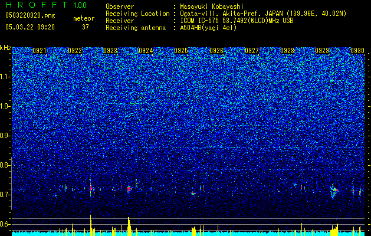Click the 1.0 kHz axis label
371x236 pixels.
(x=4, y=106)
